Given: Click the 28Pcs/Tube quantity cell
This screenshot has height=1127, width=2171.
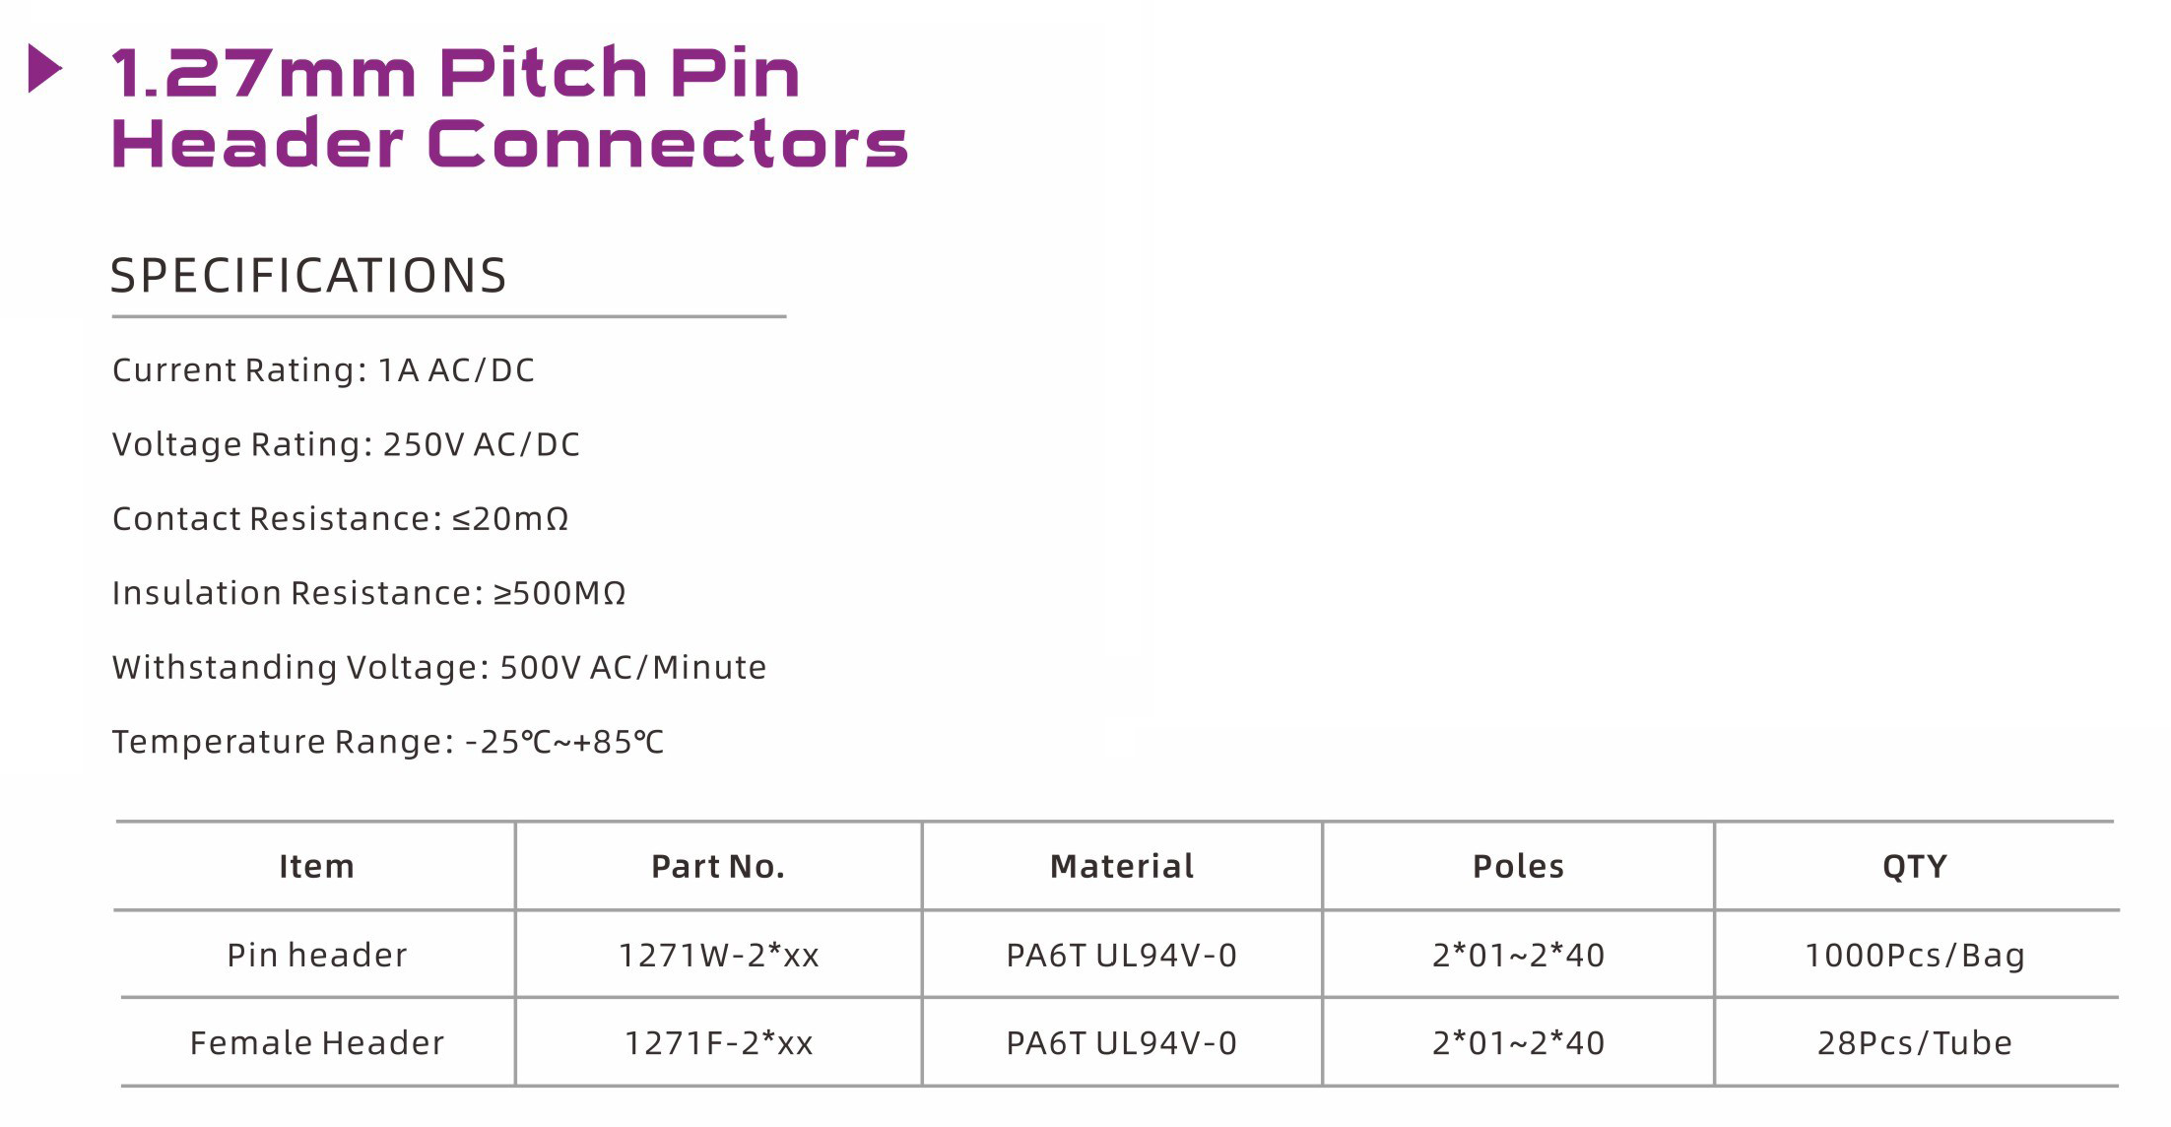Looking at the screenshot, I should [x=1915, y=1043].
